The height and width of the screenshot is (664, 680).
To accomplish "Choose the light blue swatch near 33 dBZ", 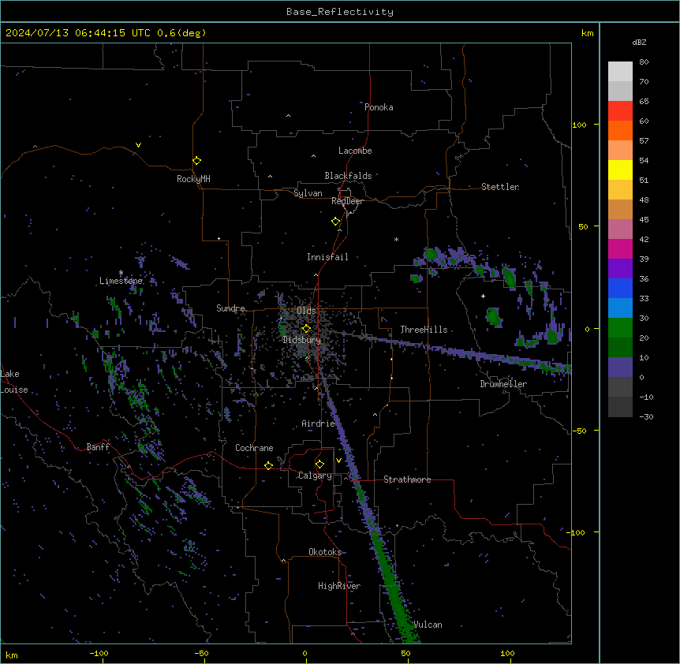I will [x=620, y=308].
